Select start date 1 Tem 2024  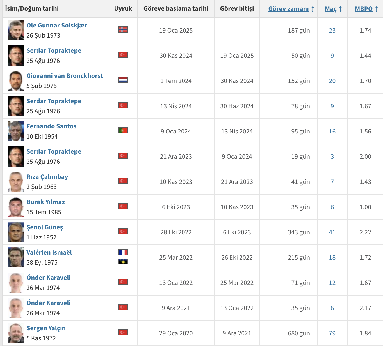176,81
